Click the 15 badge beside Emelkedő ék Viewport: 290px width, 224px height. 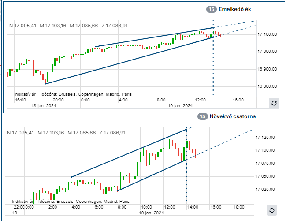point(212,9)
